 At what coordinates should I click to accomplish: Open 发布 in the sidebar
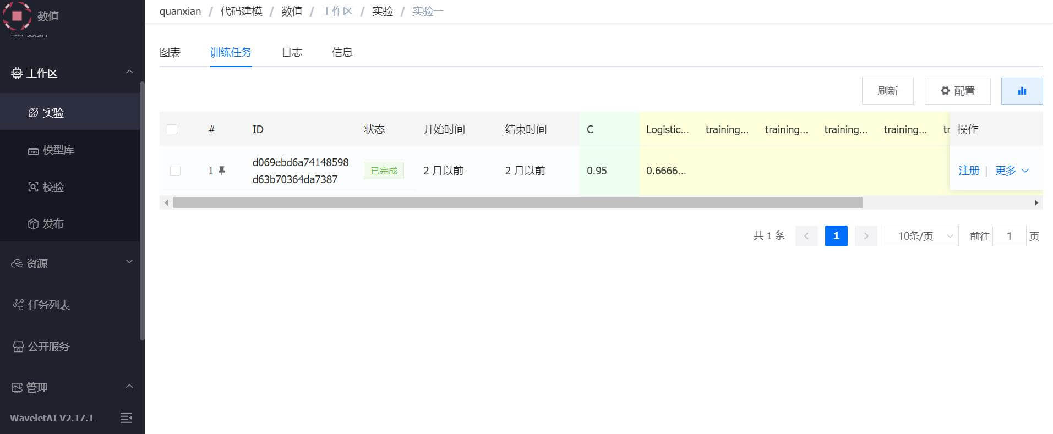click(x=53, y=224)
